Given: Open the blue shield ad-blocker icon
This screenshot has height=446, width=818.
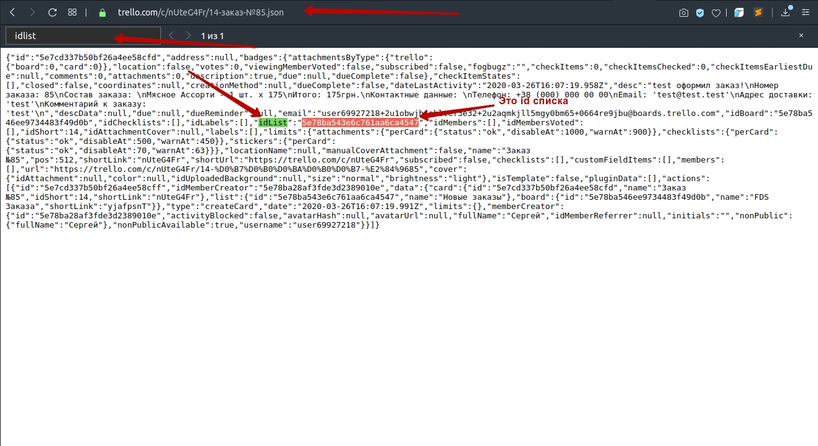Looking at the screenshot, I should [x=700, y=12].
